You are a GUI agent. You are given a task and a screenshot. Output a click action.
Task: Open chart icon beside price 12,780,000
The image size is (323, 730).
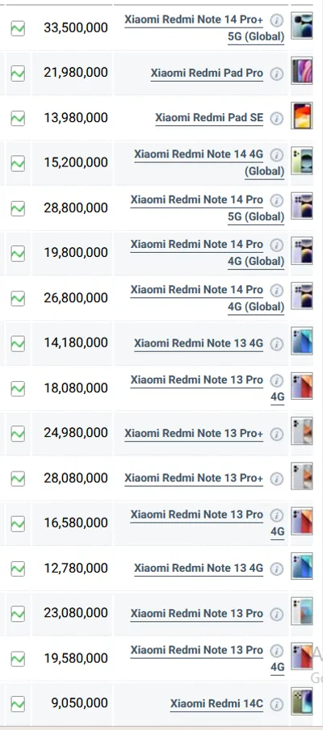pyautogui.click(x=18, y=568)
